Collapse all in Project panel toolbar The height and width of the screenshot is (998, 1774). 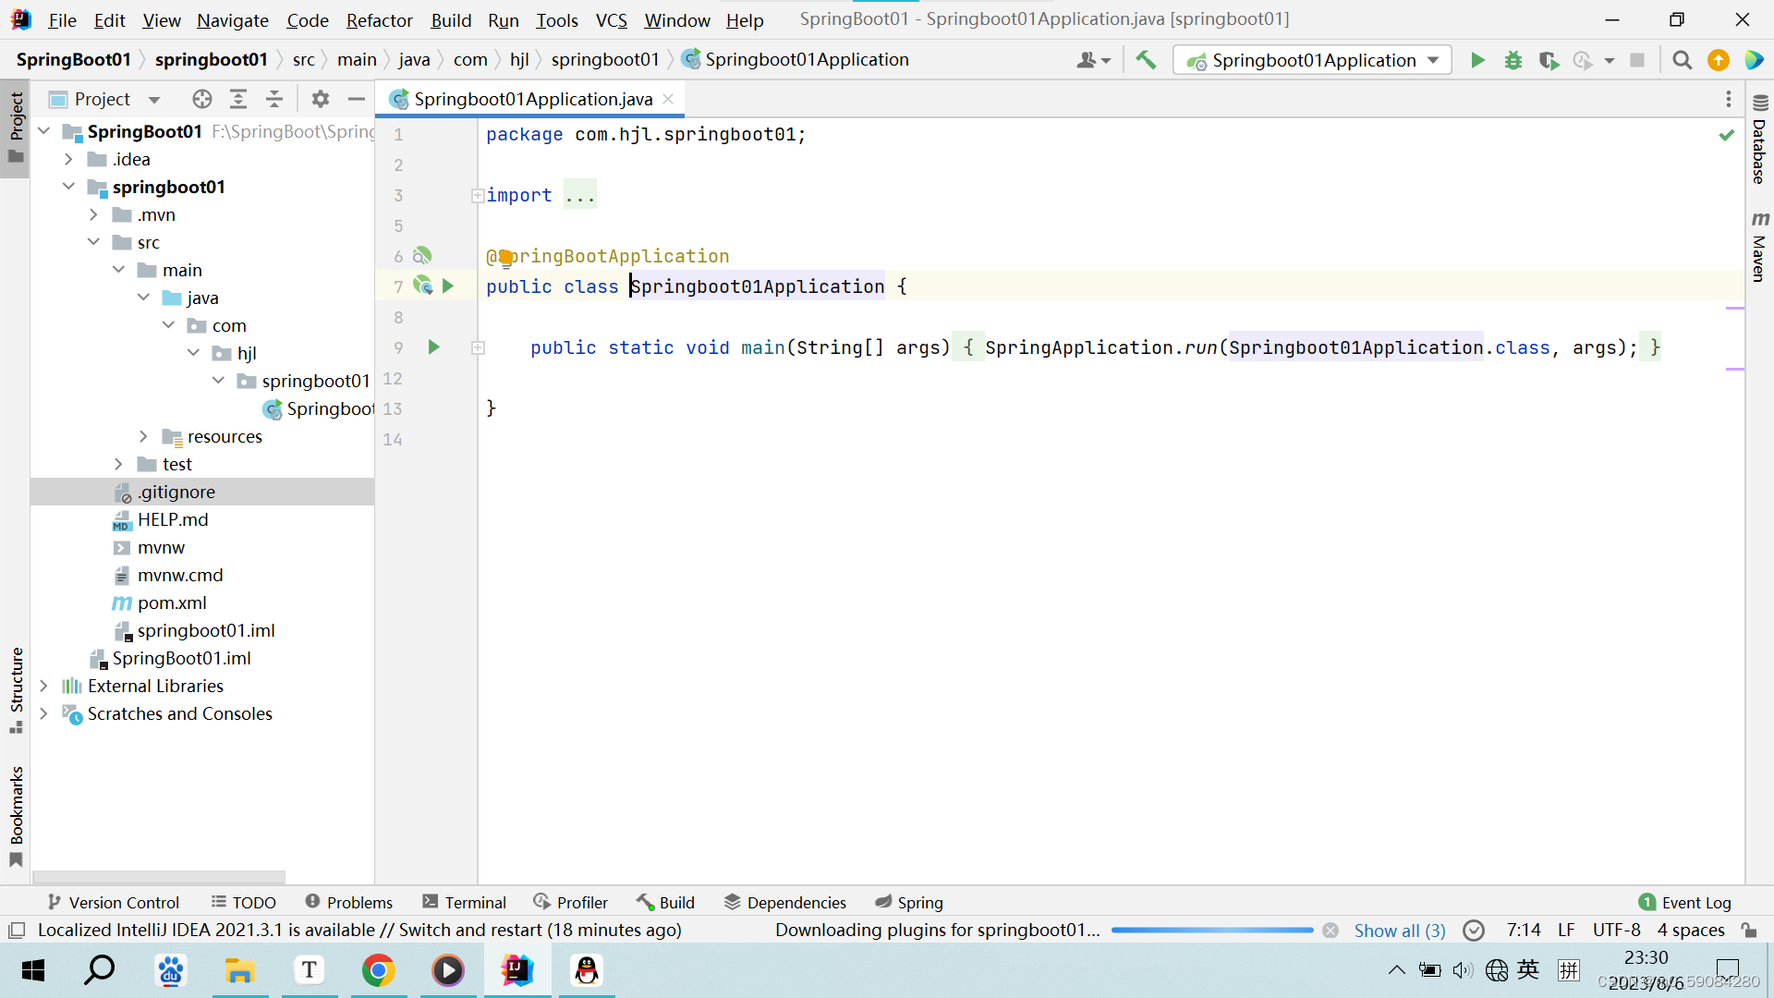coord(274,99)
